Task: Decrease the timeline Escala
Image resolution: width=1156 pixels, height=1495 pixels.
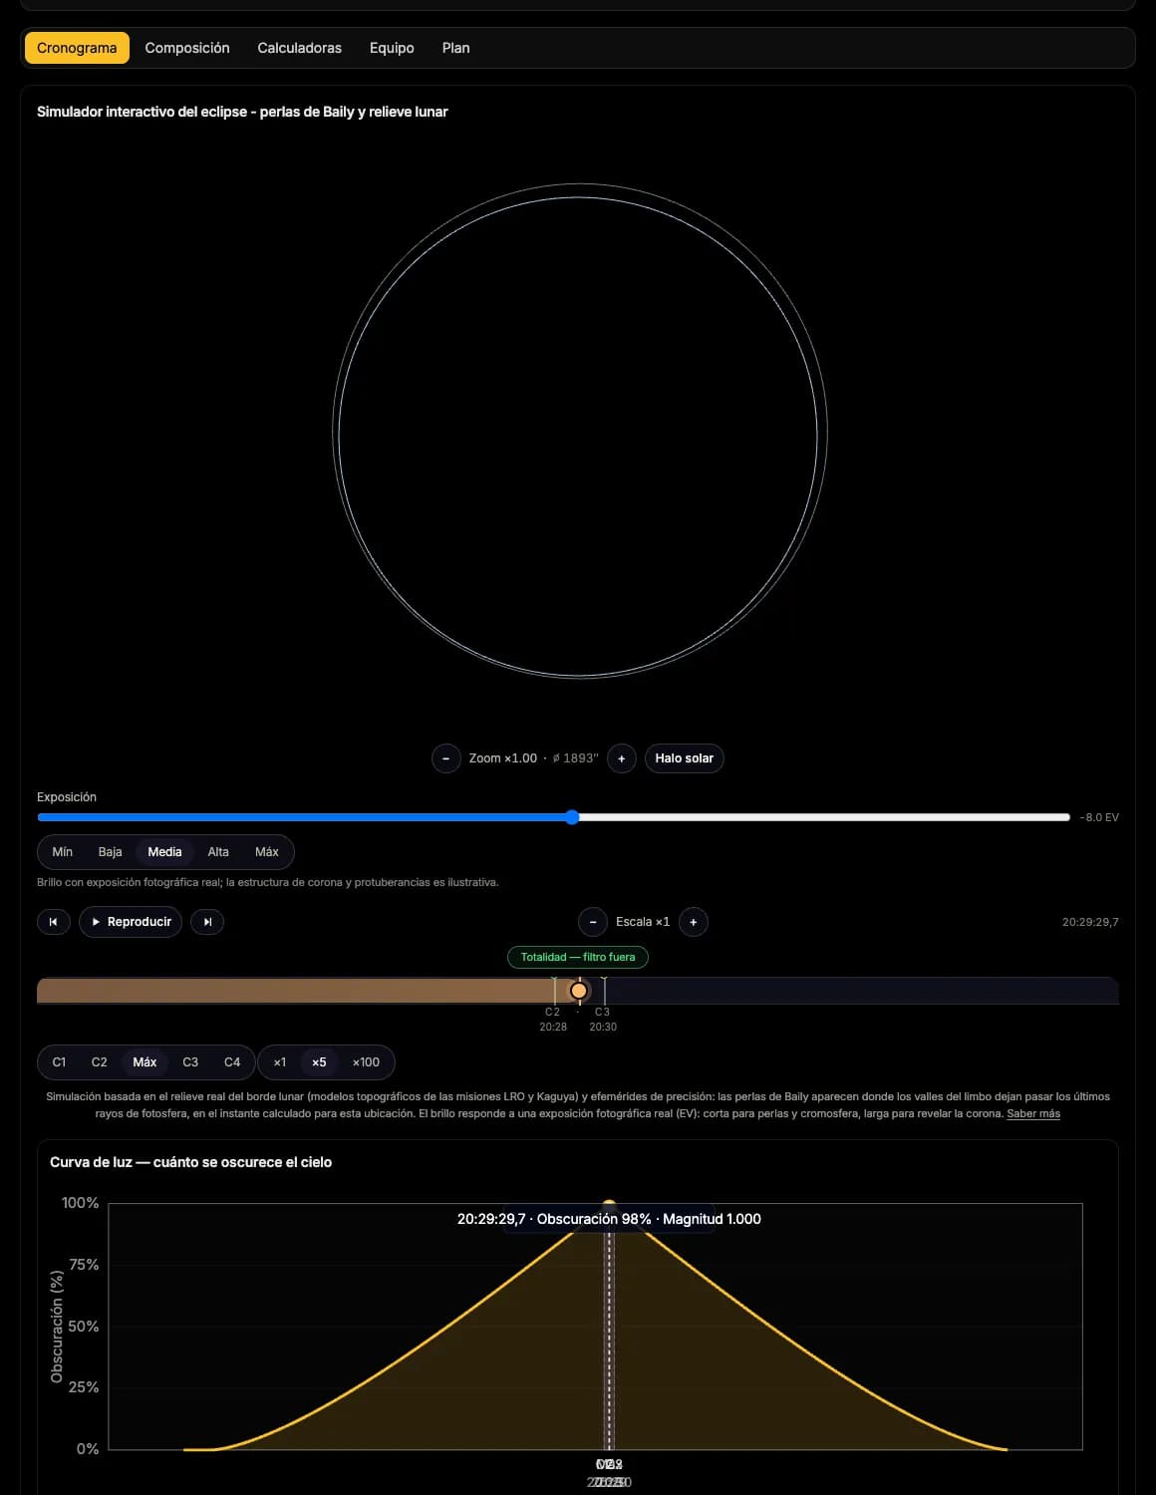Action: pyautogui.click(x=593, y=922)
